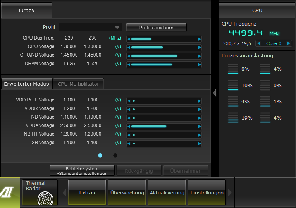The height and width of the screenshot is (208, 296).
Task: Open the Aktualisierung menu
Action: pos(167,193)
